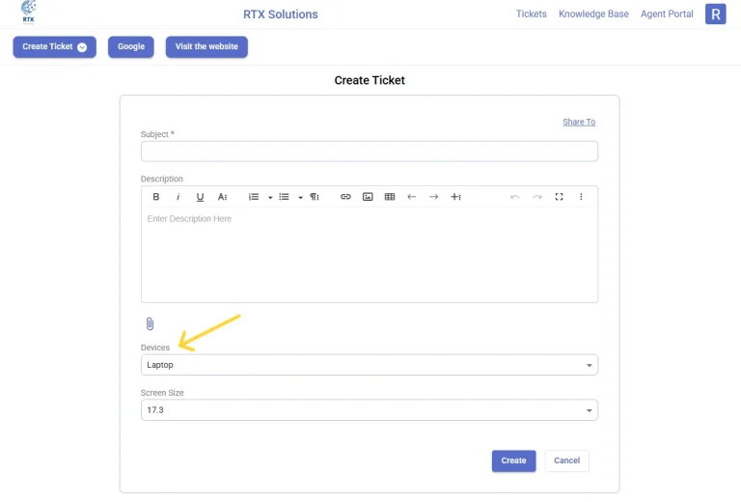Undo last edit in description
This screenshot has height=502, width=741.
click(x=515, y=197)
